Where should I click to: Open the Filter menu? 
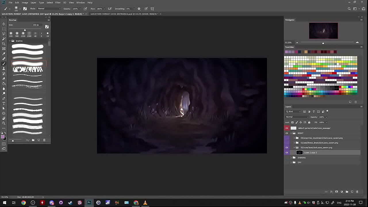pyautogui.click(x=58, y=3)
